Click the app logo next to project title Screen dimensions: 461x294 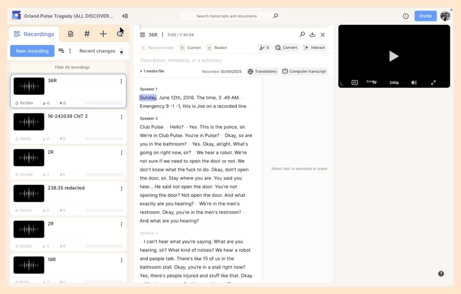coord(17,16)
